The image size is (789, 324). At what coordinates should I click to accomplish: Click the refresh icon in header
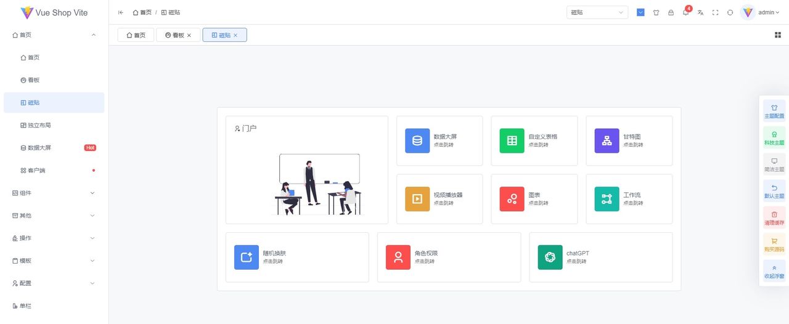click(x=730, y=12)
